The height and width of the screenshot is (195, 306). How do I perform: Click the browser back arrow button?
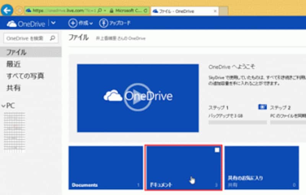(x=7, y=10)
